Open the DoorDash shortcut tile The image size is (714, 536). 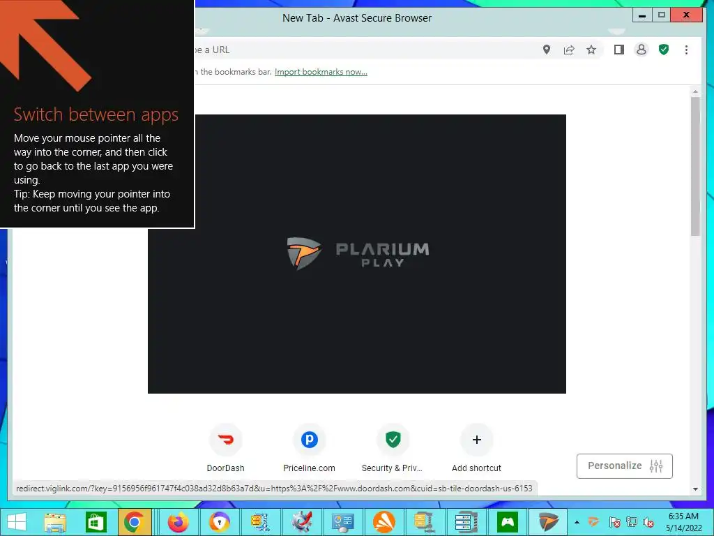[x=225, y=448]
